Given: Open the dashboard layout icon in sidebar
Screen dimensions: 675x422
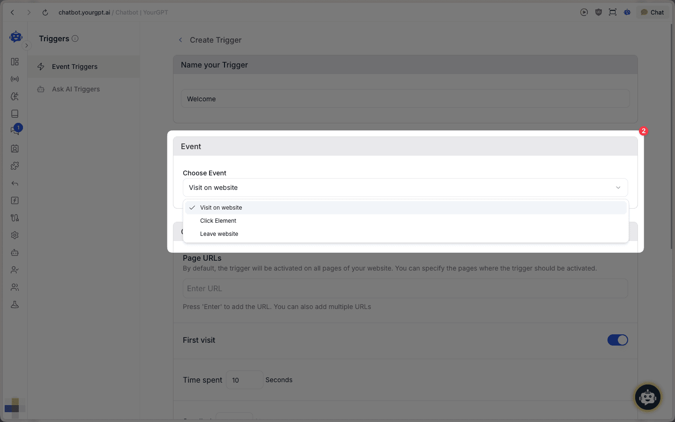Looking at the screenshot, I should click(15, 62).
